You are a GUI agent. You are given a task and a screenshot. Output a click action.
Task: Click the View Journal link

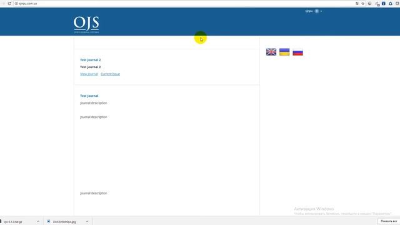pos(89,74)
